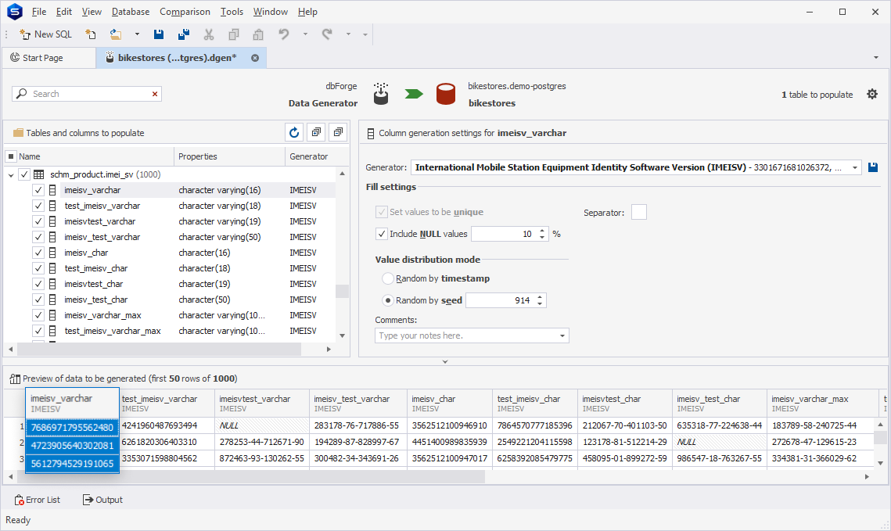891x531 pixels.
Task: Clear the search with the red X
Action: (x=155, y=94)
